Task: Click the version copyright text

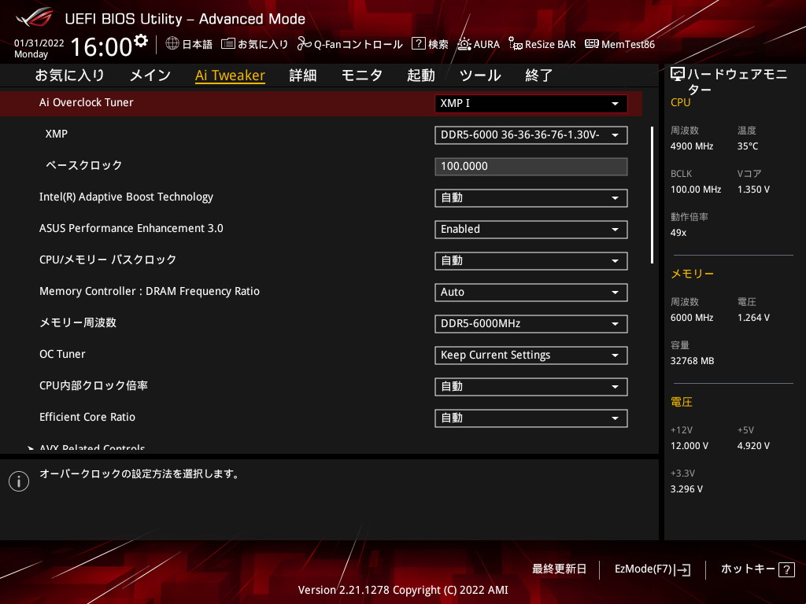Action: tap(403, 590)
